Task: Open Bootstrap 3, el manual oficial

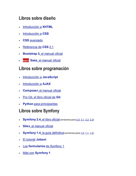Action: pos(43,54)
